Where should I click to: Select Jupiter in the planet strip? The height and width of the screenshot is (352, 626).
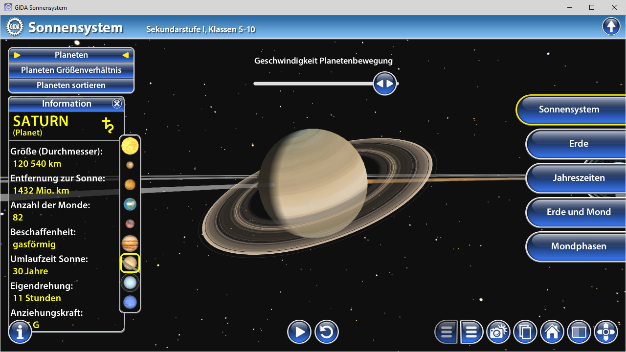130,243
